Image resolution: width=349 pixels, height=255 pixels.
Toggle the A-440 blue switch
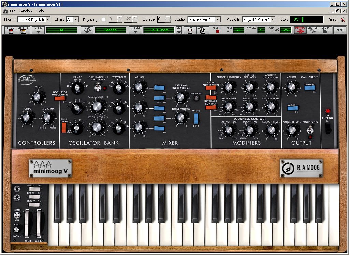coord(293,108)
